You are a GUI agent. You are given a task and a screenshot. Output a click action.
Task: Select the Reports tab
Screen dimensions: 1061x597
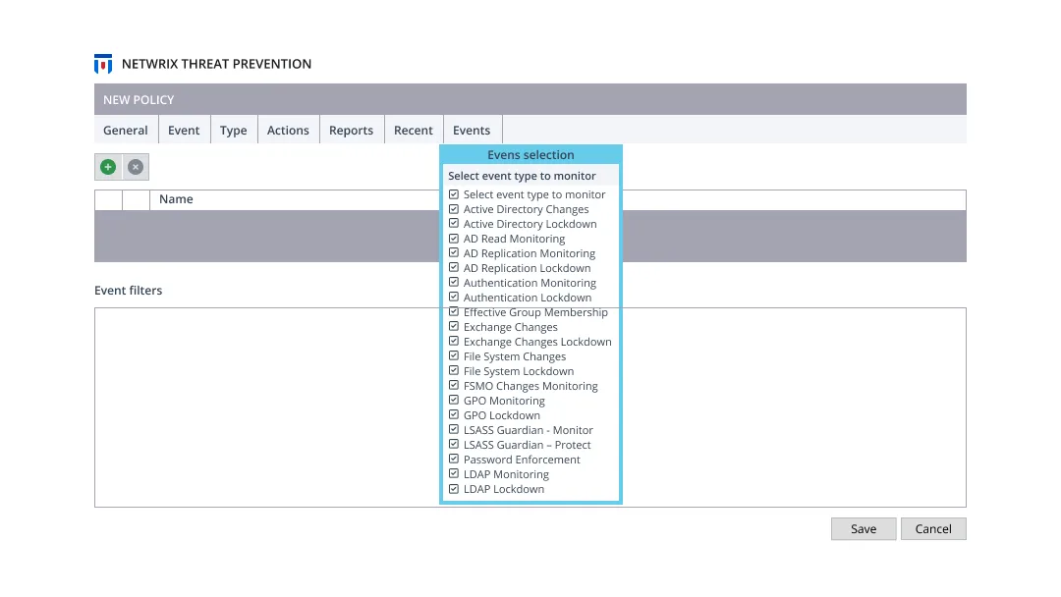pos(351,130)
